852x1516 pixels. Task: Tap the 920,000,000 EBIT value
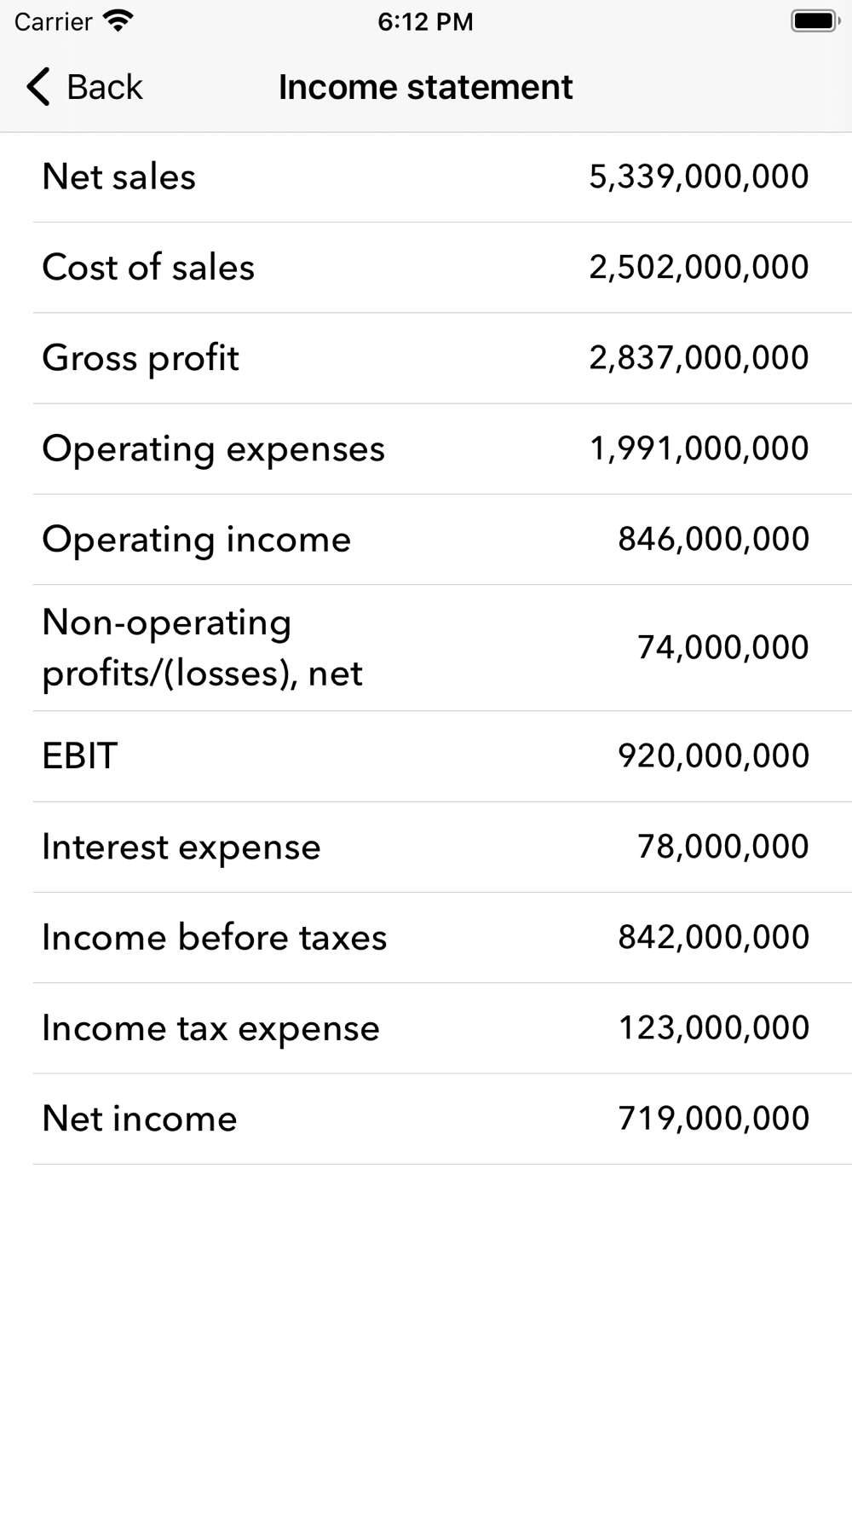click(713, 756)
